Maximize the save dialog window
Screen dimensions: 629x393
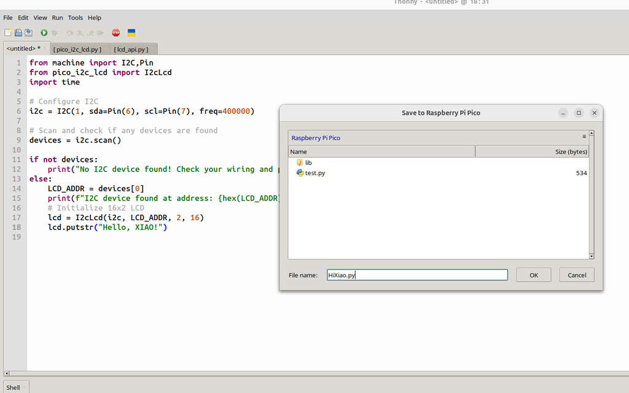pos(579,113)
